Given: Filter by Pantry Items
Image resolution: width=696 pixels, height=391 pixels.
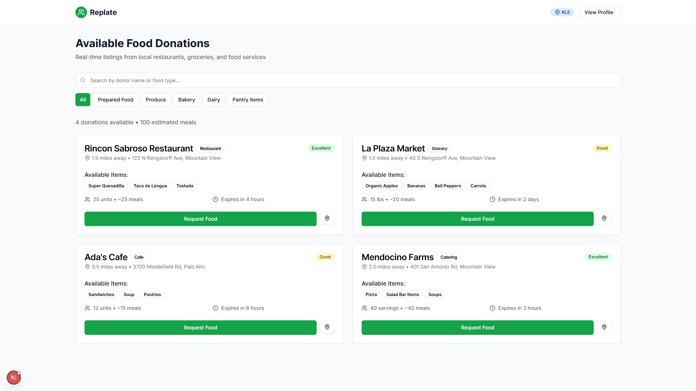Looking at the screenshot, I should tap(248, 100).
